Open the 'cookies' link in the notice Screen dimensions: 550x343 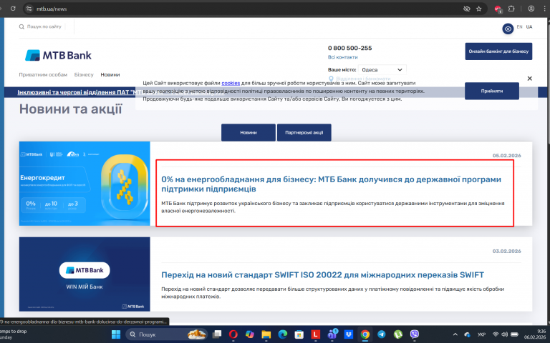(231, 83)
